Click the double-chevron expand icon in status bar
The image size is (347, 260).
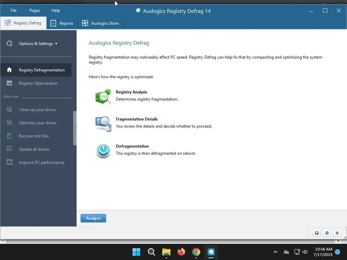click(337, 233)
